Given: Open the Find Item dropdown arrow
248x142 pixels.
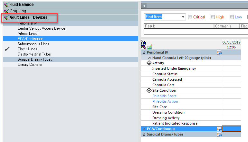Looking at the screenshot, I should 183,17.
